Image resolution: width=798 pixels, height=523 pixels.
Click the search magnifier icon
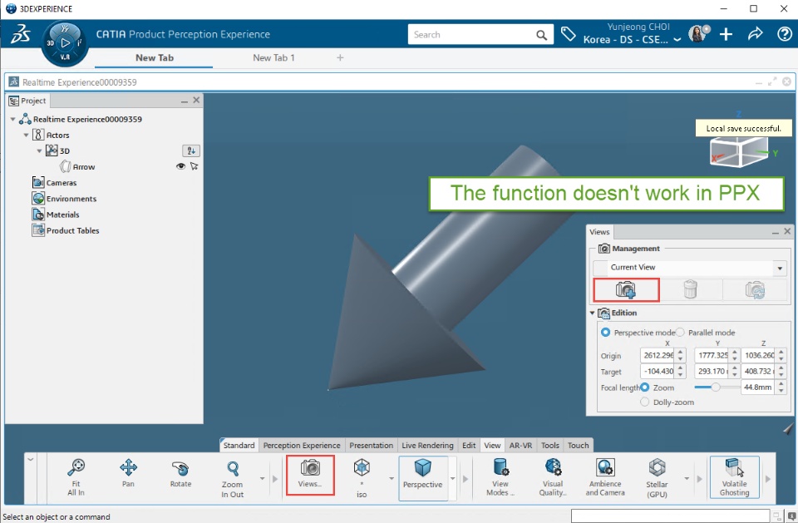pyautogui.click(x=541, y=35)
